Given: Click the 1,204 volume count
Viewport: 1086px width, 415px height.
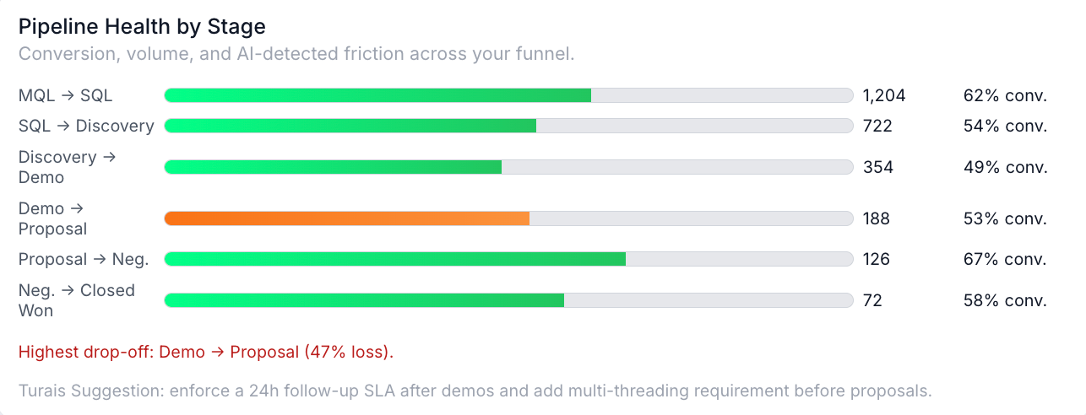Looking at the screenshot, I should tap(884, 95).
